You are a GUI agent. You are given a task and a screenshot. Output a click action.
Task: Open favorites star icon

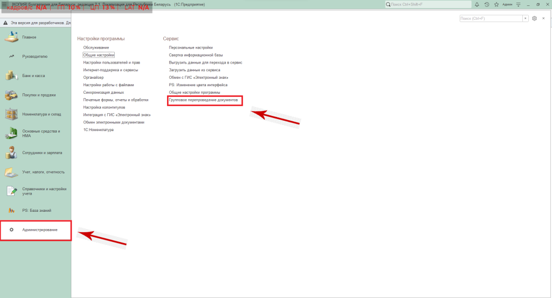tap(496, 4)
